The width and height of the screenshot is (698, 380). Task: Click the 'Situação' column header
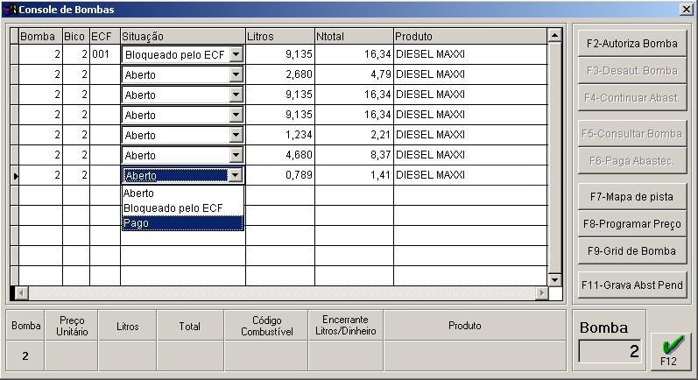click(x=183, y=36)
